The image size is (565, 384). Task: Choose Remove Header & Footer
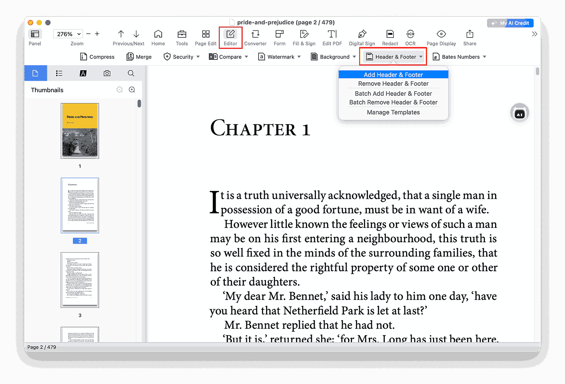393,83
